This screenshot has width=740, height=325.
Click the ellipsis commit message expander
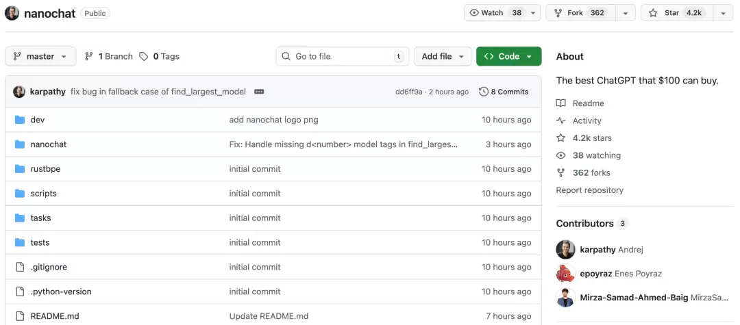click(x=259, y=92)
